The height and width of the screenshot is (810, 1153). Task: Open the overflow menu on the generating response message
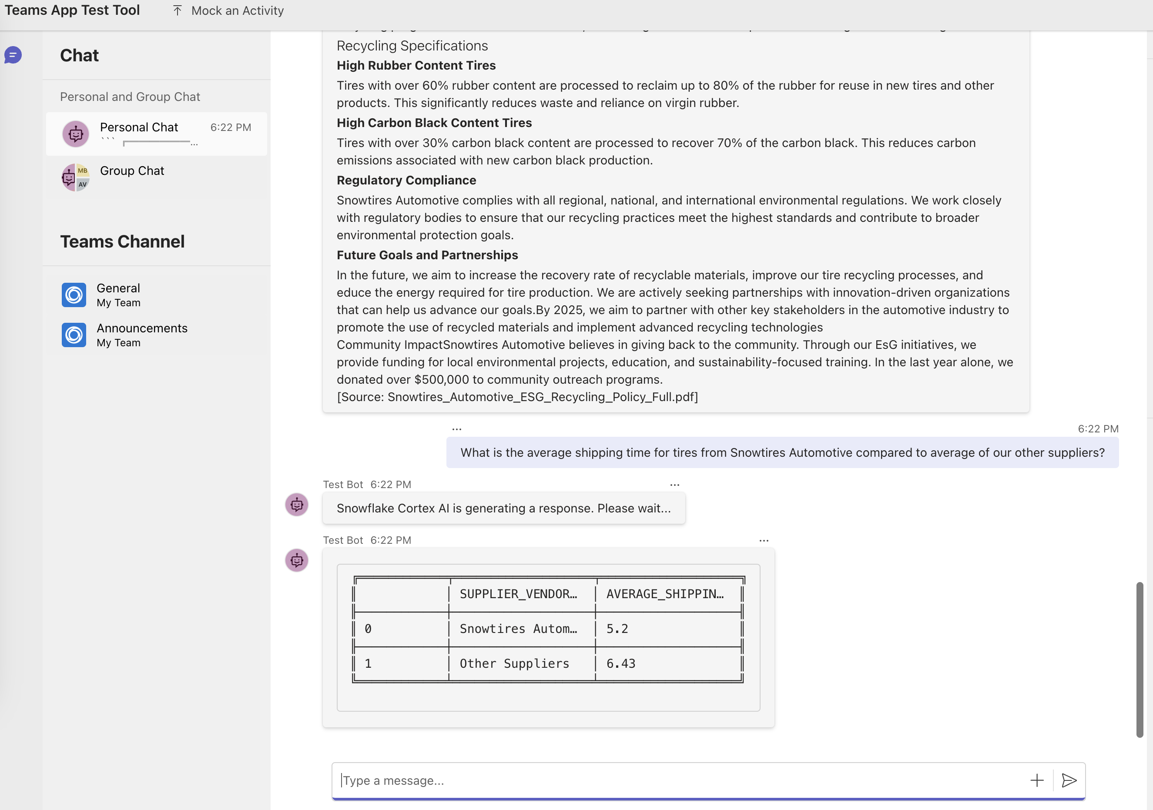coord(674,485)
